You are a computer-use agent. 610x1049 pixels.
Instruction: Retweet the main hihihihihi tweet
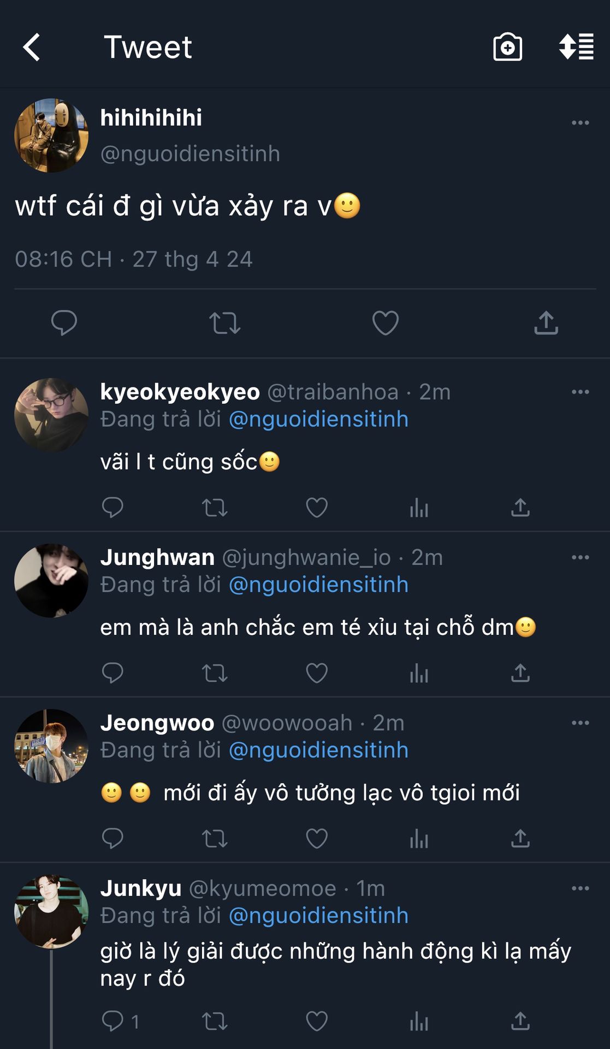(x=224, y=322)
